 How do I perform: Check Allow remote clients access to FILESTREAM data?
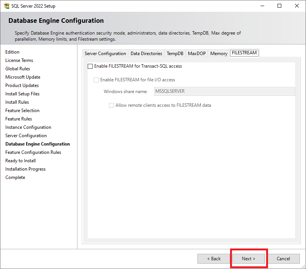[112, 105]
